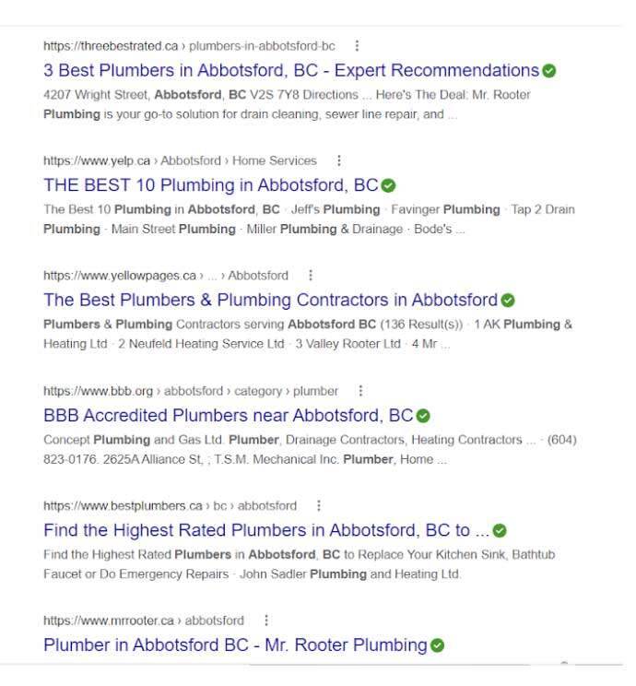Screen dimensions: 636x686
Task: Click green verified badge after yellowpages result title
Action: (x=508, y=301)
